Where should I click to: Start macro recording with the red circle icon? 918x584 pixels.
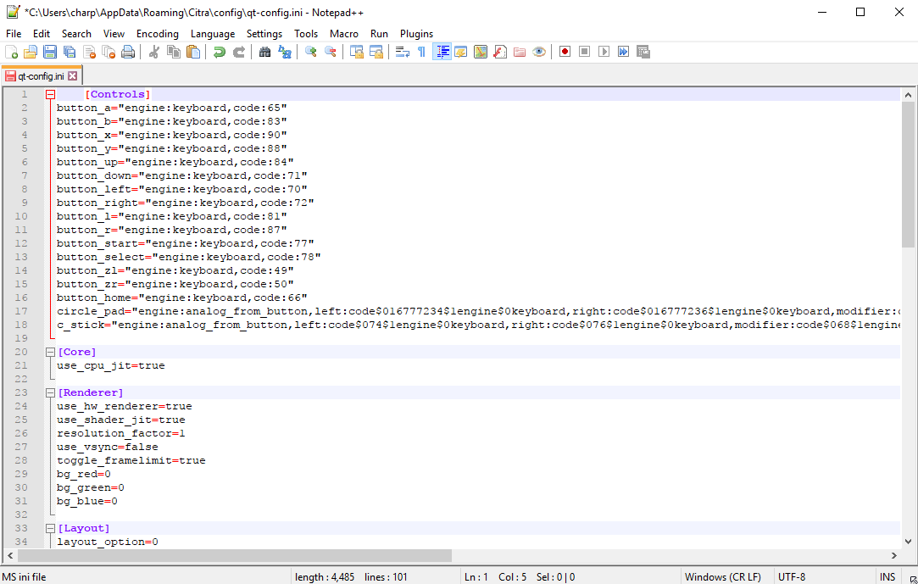coord(565,52)
